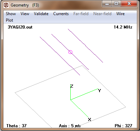140x131 pixels.
Task: Select the rightmost purple antenna wire
Action: click(85, 46)
